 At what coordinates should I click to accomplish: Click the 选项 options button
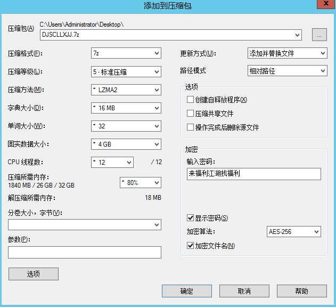pyautogui.click(x=34, y=274)
